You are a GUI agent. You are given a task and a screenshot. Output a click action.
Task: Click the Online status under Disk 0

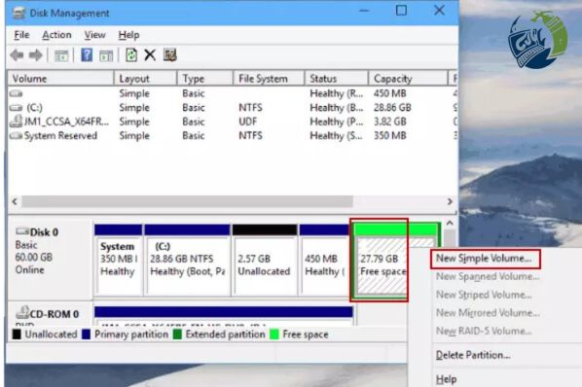(x=30, y=269)
